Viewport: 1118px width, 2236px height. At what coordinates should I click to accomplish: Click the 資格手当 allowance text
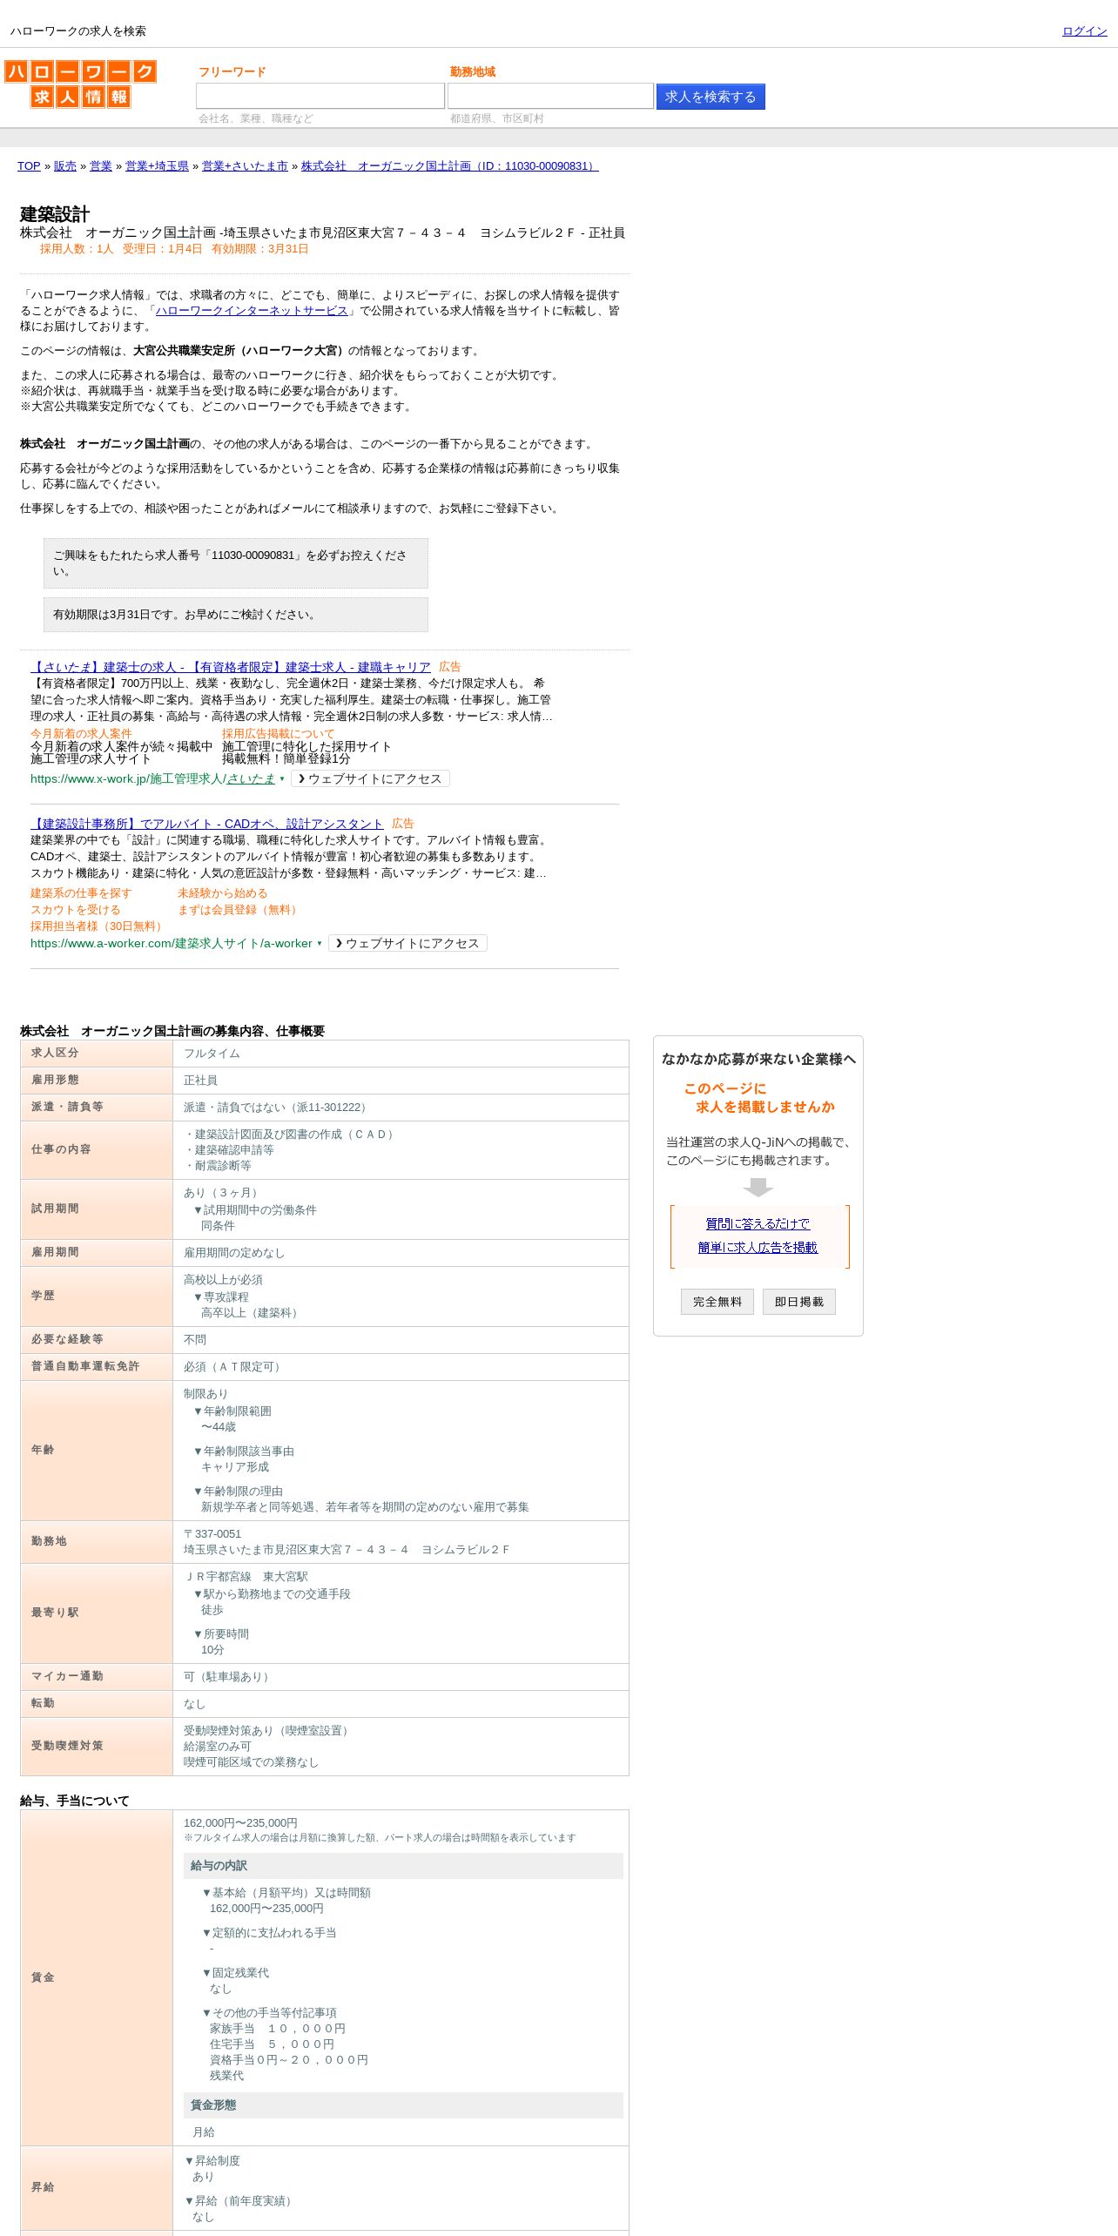(289, 2060)
